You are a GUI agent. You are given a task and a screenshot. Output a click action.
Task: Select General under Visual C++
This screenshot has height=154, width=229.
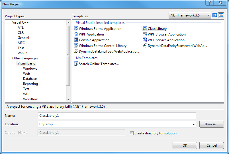(23, 38)
